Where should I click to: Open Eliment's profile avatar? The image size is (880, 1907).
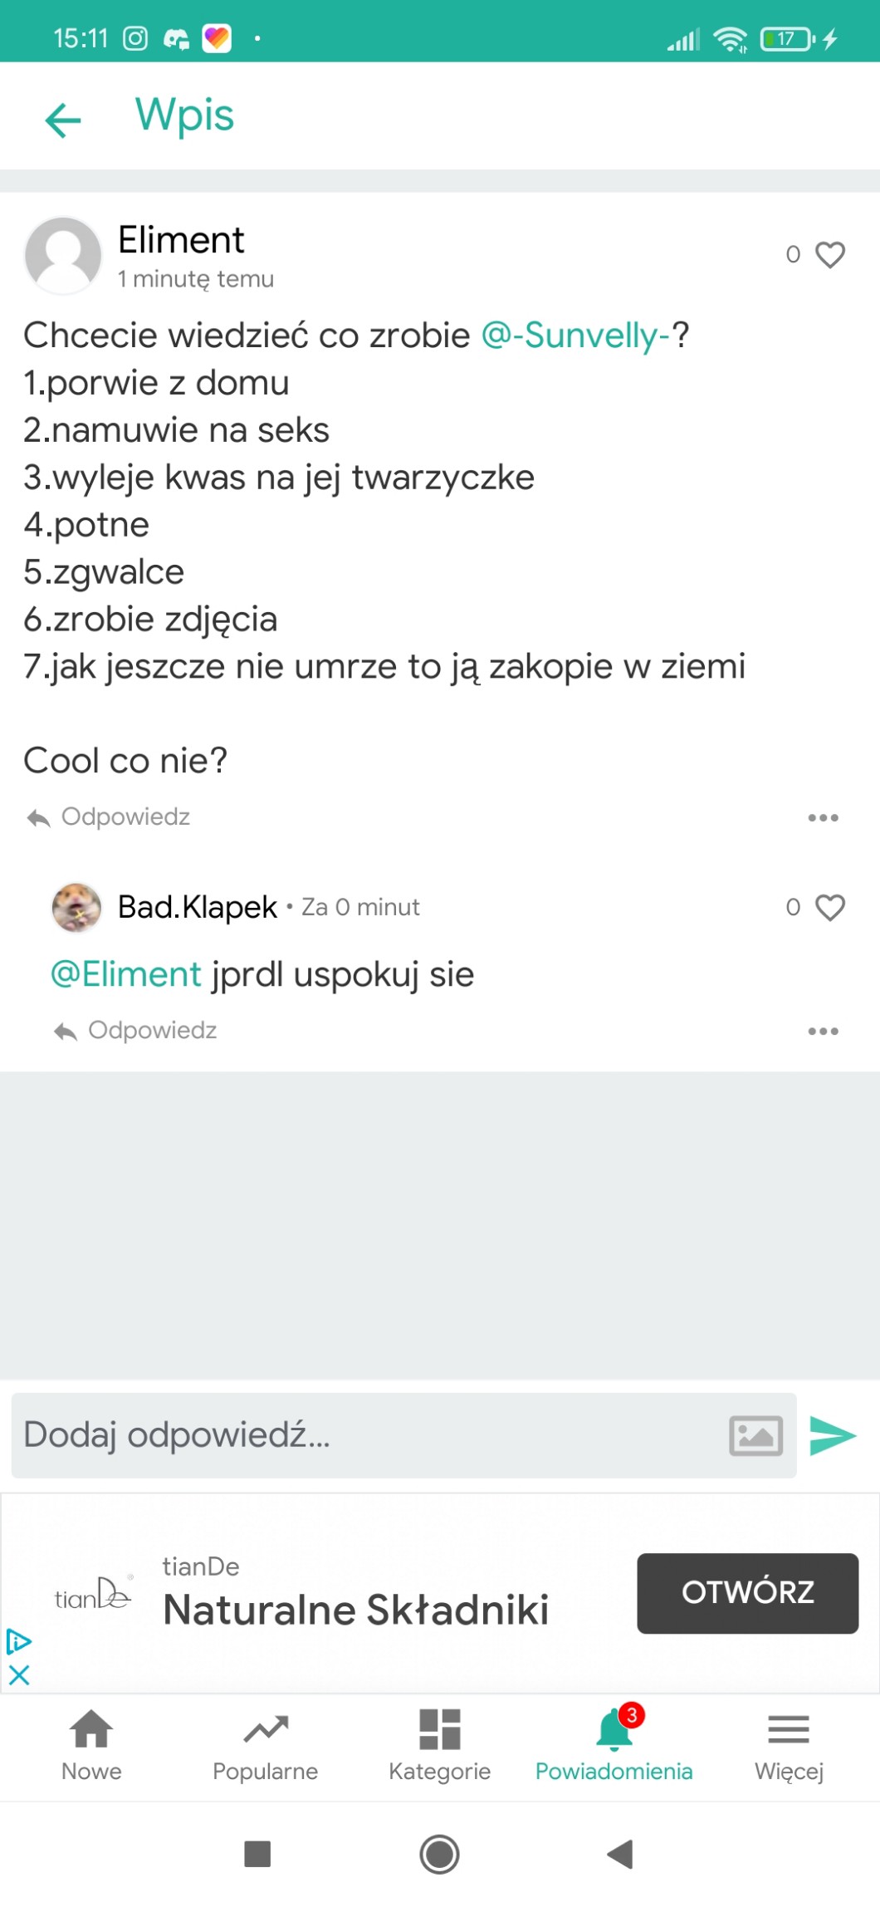(x=63, y=256)
